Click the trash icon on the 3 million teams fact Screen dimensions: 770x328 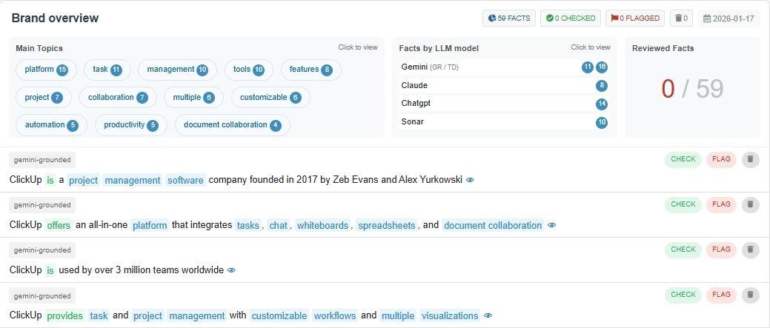click(x=750, y=250)
